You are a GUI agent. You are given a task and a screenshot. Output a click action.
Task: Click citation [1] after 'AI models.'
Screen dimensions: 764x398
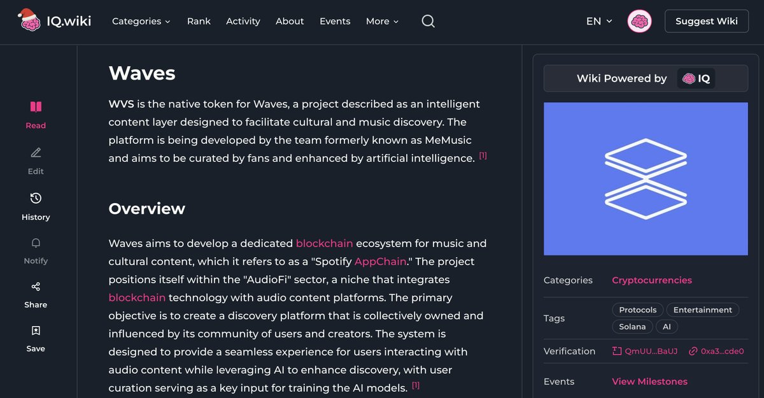tap(416, 385)
